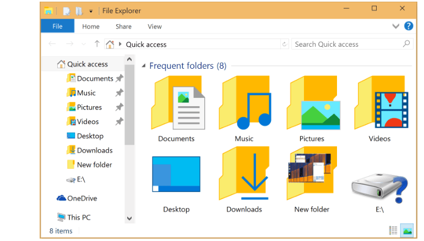The image size is (424, 241).
Task: Open the Downloads folder icon
Action: [244, 175]
